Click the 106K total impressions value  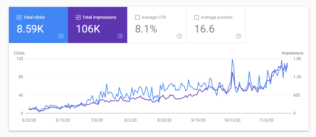(88, 29)
